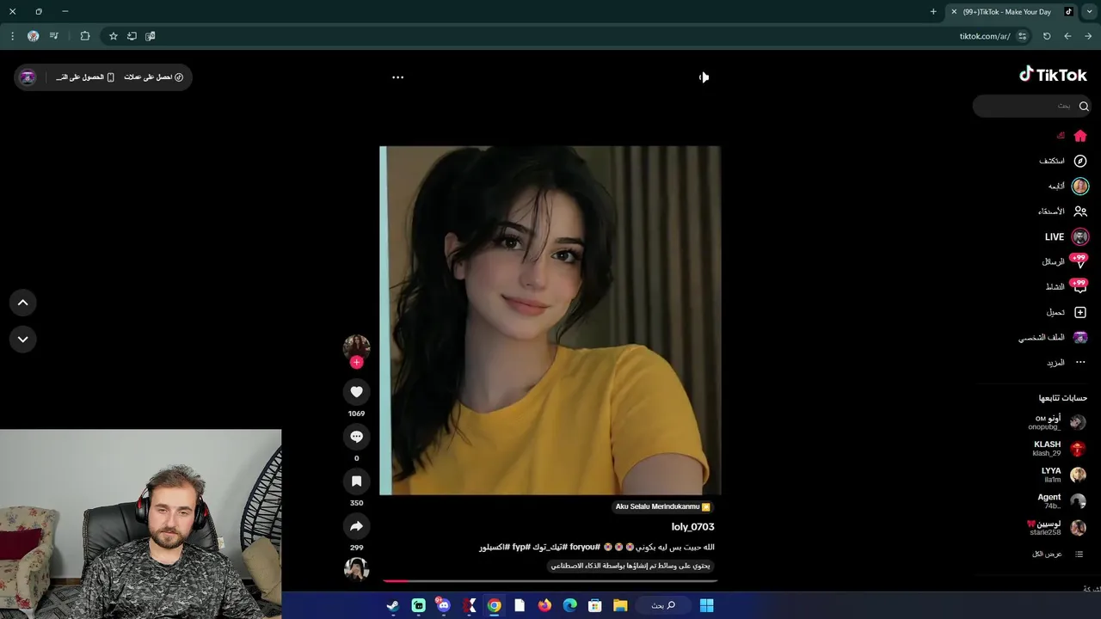Open the spinning sound disc below share

pyautogui.click(x=356, y=569)
